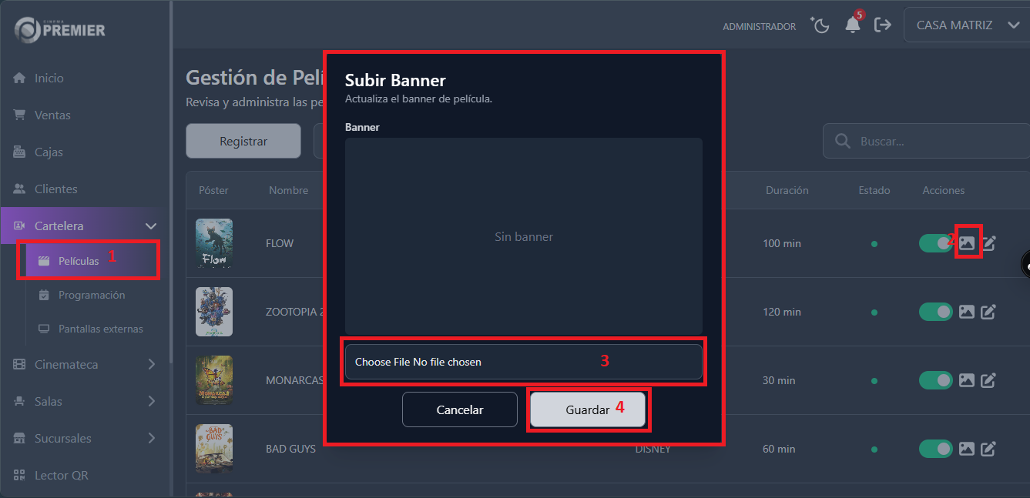
Task: Open banner upload icon for ZOOTOPIA 2 row
Action: click(x=967, y=312)
